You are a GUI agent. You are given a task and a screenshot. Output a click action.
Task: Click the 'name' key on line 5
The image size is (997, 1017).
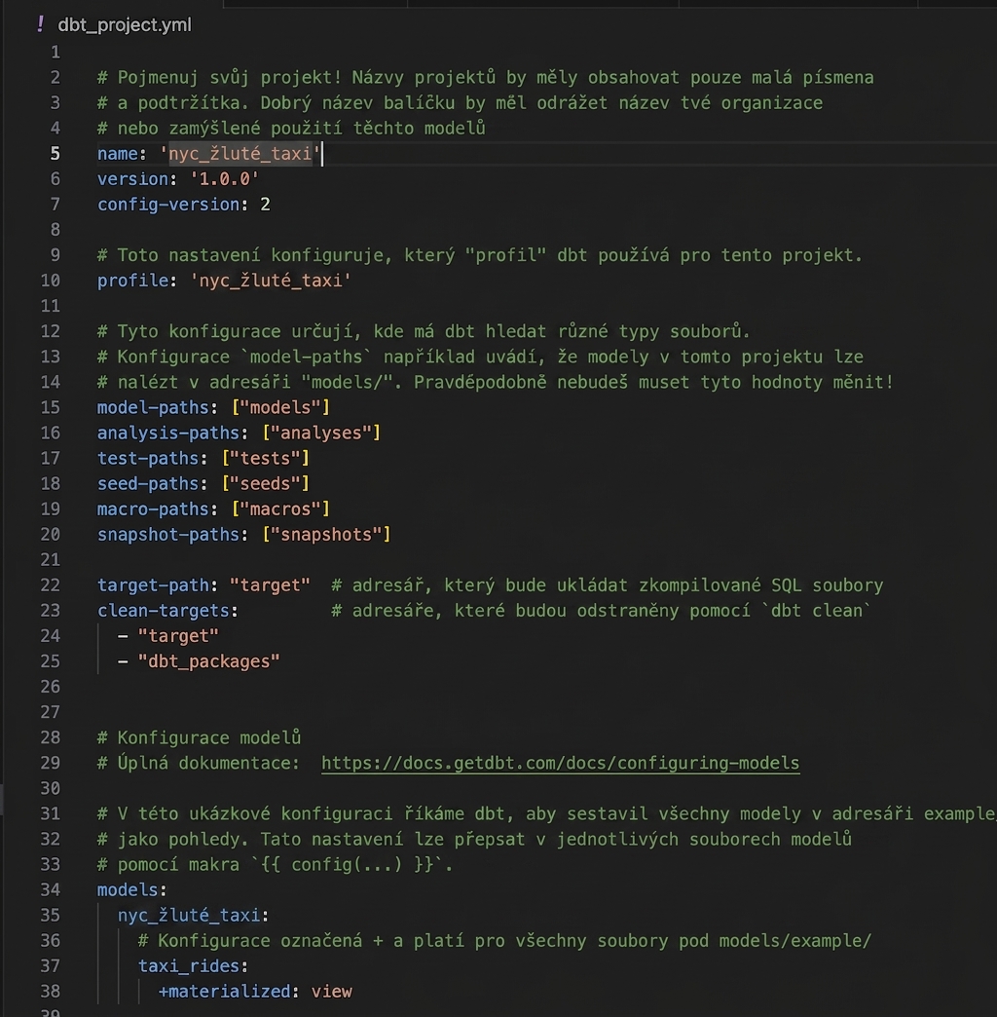pos(118,154)
